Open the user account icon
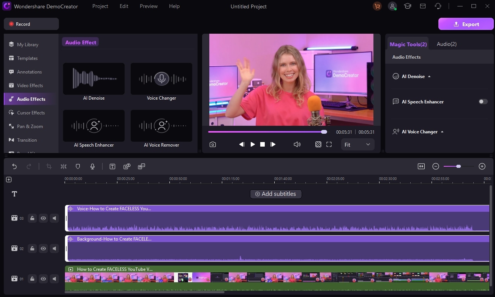Viewport: 495px width, 297px height. tap(392, 6)
